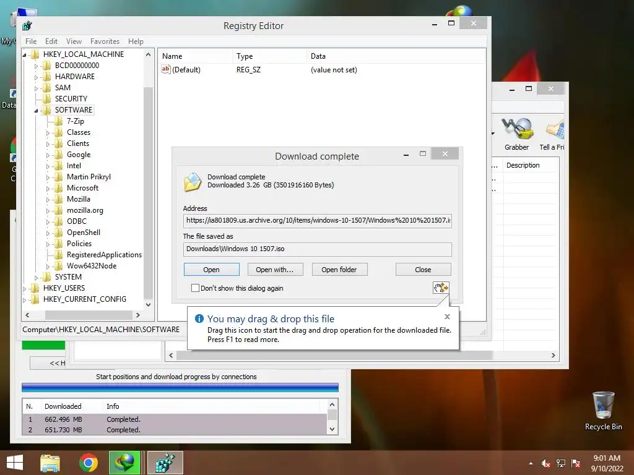Click the (Default) string value icon
The width and height of the screenshot is (634, 475).
165,69
